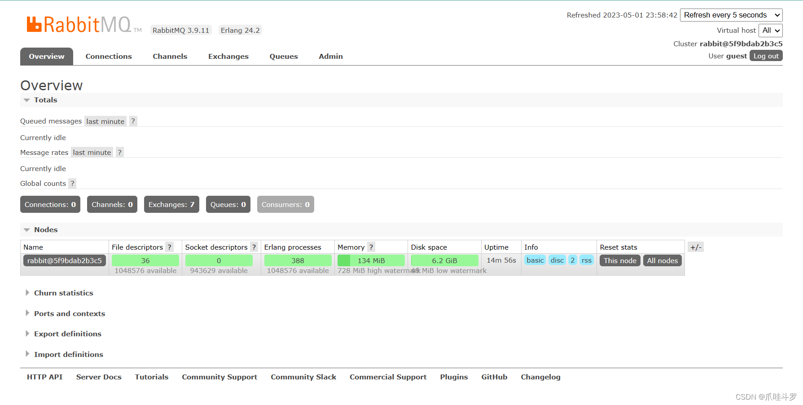Screen dimensions: 803x405
Task: Switch to the Admin tab
Action: click(331, 56)
